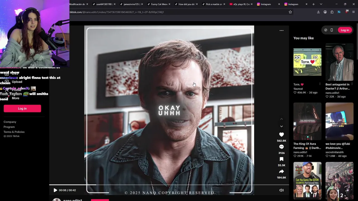Open the secretmilanshh author link
The height and width of the screenshot is (201, 358).
335,152
